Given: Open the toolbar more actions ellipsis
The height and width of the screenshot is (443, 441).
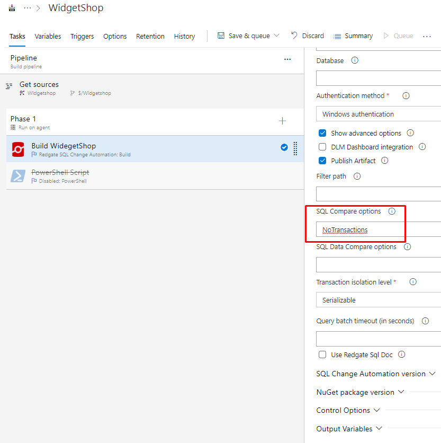Looking at the screenshot, I should [x=427, y=36].
